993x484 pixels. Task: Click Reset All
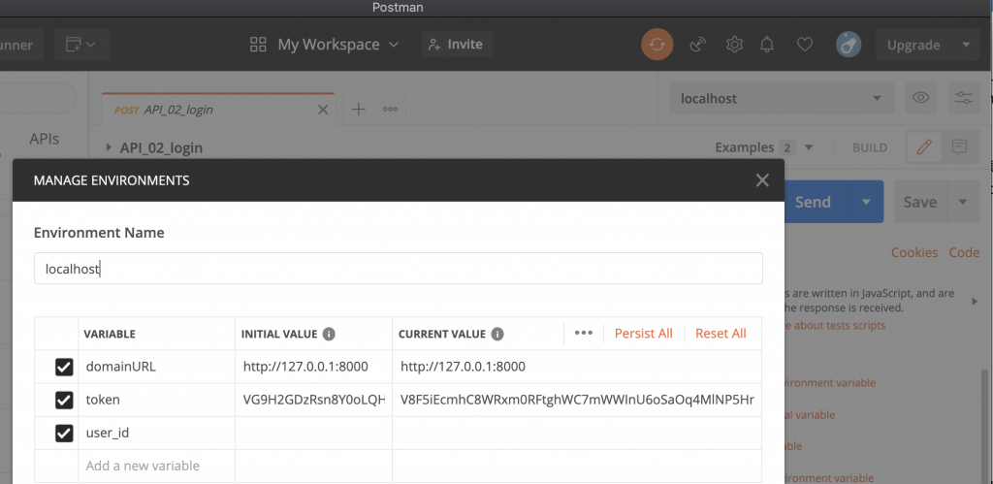coord(721,334)
